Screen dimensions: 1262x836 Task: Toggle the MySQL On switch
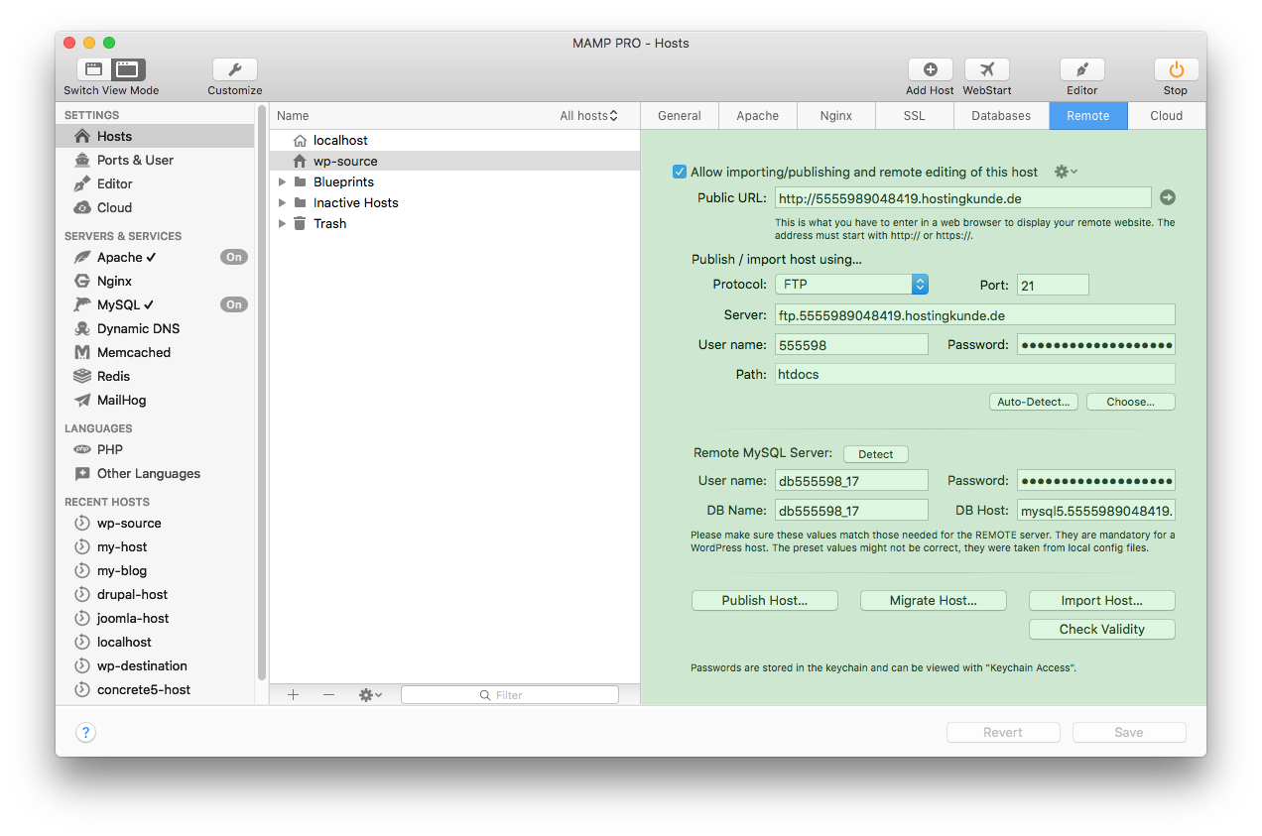tap(233, 304)
